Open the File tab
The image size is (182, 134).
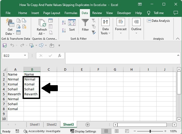click(x=8, y=13)
